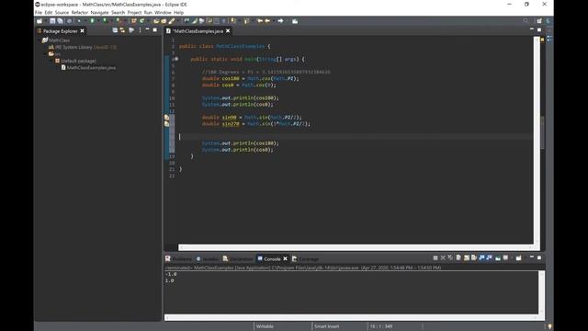
Task: Open the Source menu
Action: (x=62, y=12)
